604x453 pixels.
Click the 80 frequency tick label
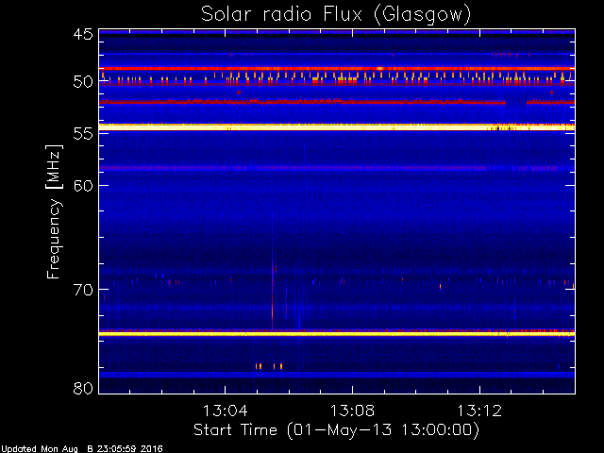[83, 388]
